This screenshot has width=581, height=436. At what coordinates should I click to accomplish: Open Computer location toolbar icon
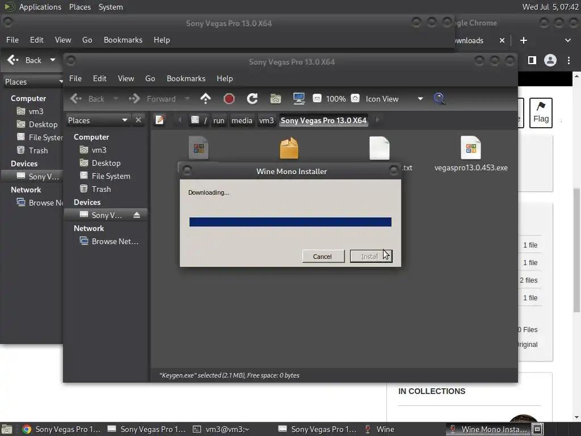point(298,99)
